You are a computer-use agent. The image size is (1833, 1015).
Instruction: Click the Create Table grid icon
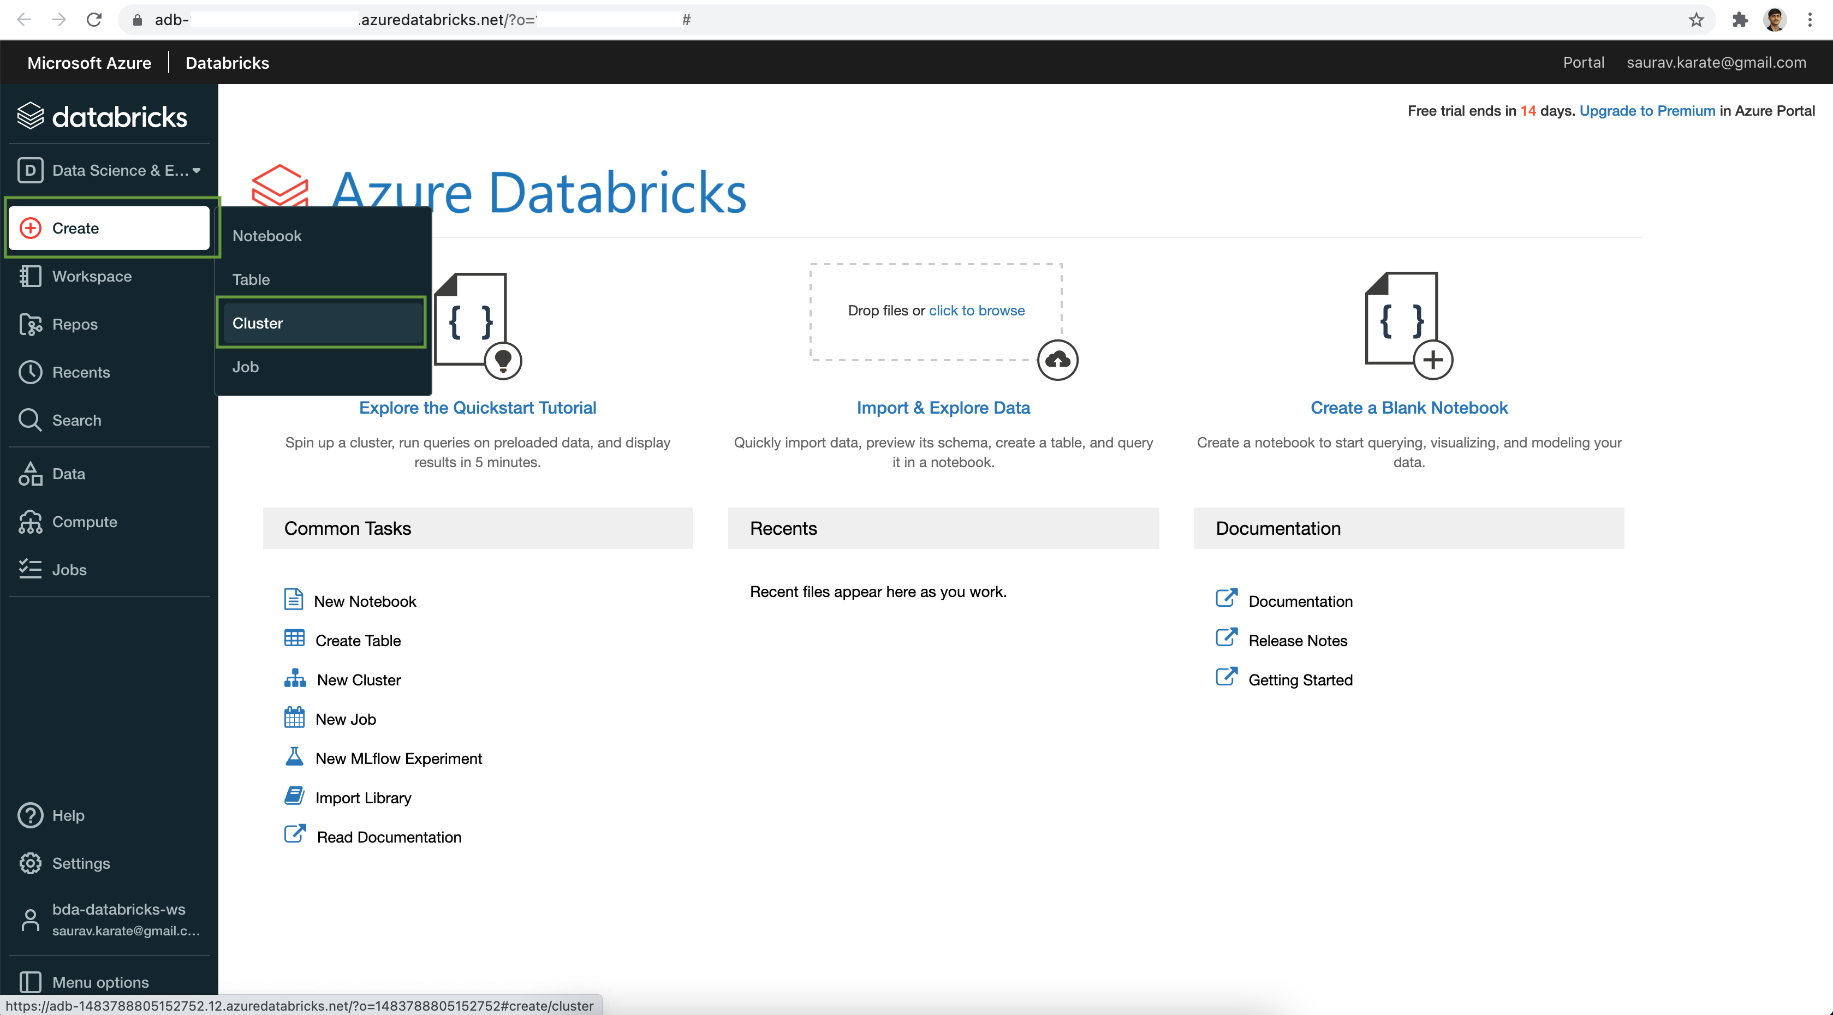pyautogui.click(x=294, y=638)
